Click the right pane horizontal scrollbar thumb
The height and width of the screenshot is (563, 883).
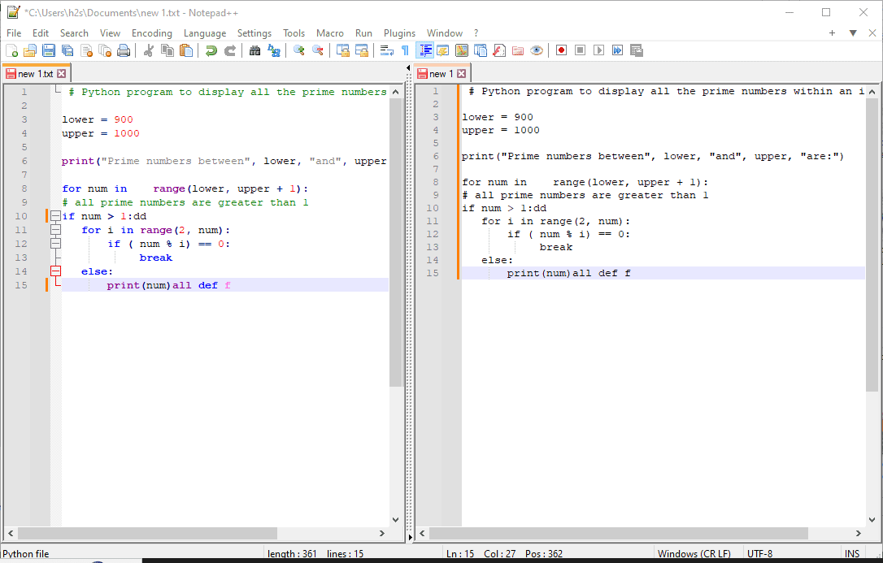pos(618,533)
